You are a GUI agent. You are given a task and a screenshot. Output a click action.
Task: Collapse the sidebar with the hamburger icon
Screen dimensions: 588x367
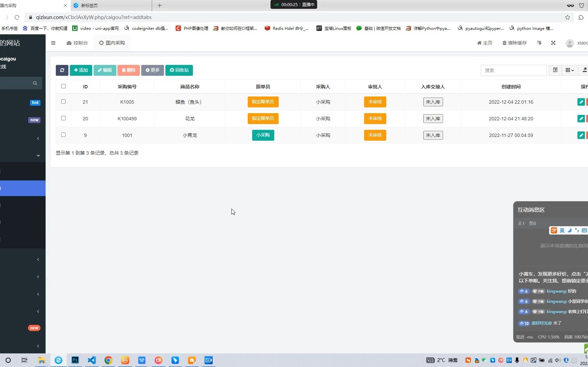pos(53,43)
